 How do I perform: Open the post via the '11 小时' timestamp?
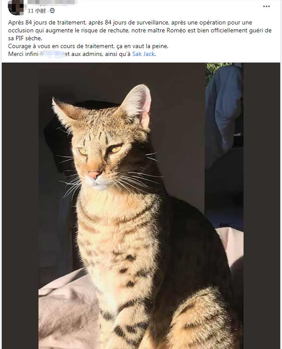(36, 10)
